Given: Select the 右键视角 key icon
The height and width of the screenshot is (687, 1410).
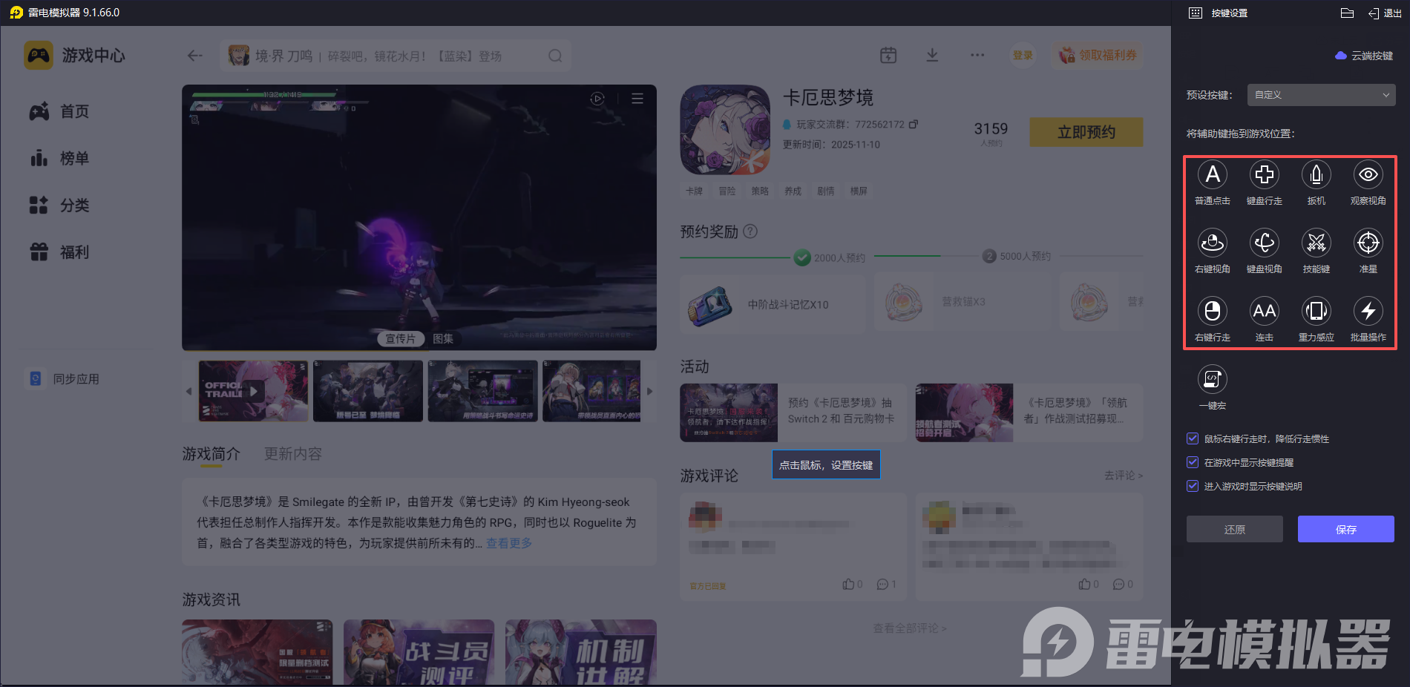Looking at the screenshot, I should pyautogui.click(x=1213, y=243).
